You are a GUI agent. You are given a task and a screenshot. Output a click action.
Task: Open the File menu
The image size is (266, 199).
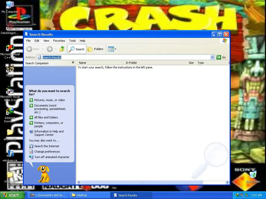(28, 41)
